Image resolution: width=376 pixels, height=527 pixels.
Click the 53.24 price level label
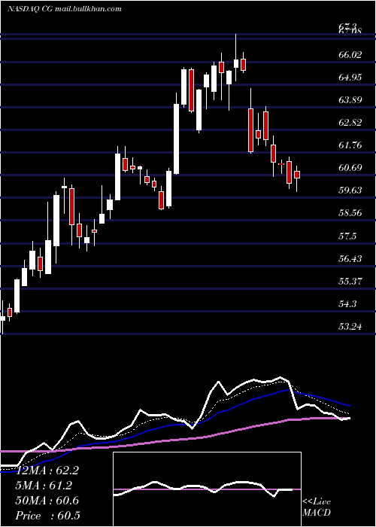tap(350, 326)
